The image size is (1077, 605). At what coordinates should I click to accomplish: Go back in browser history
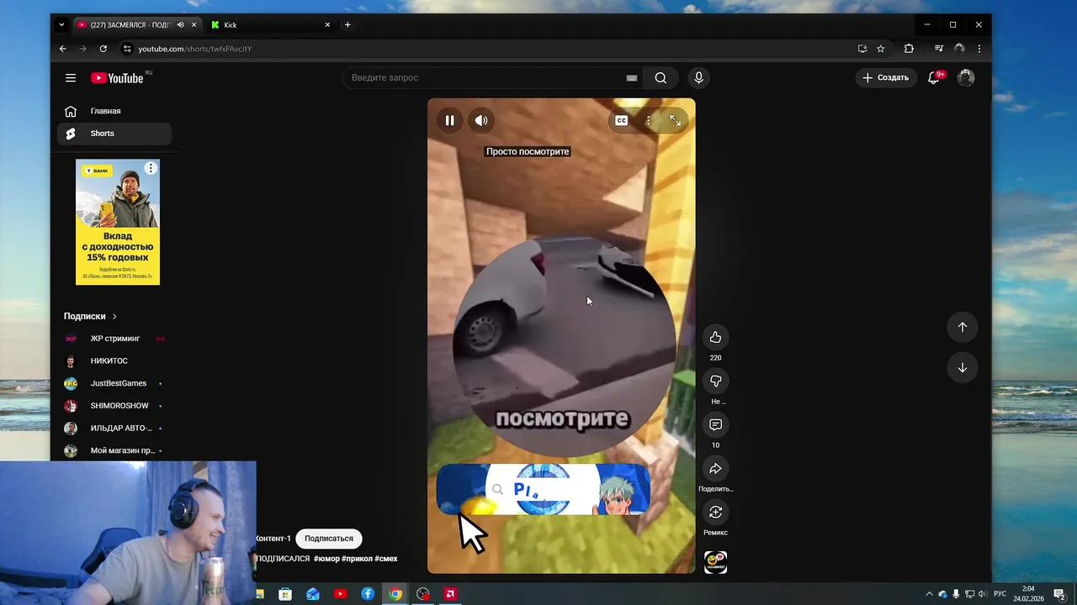(62, 49)
